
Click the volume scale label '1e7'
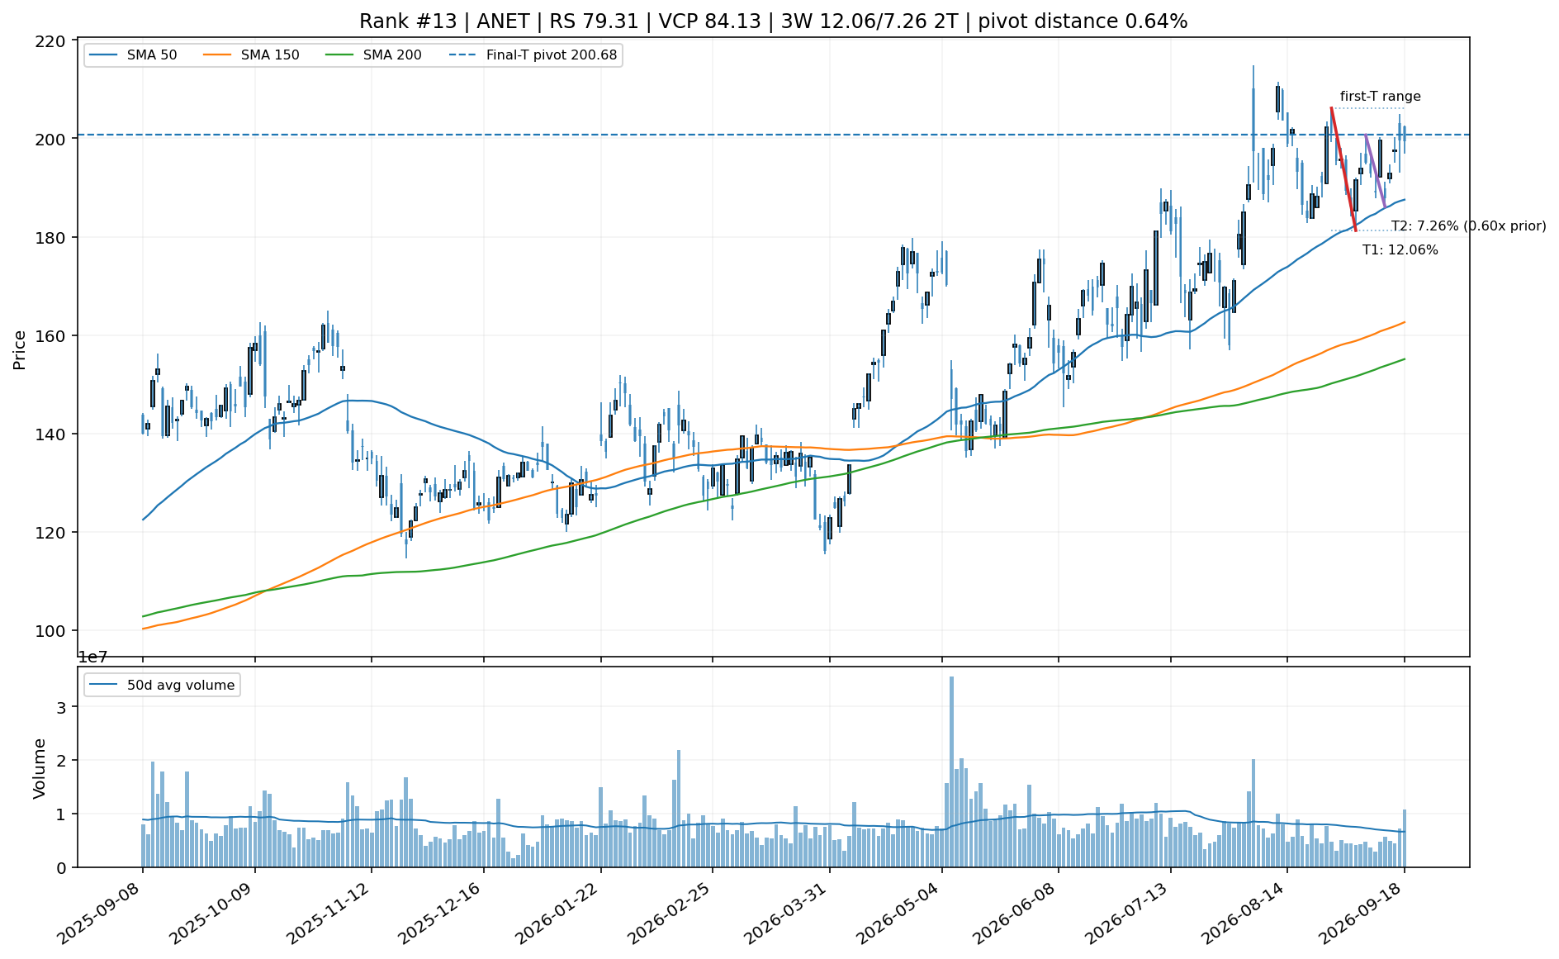tap(92, 658)
